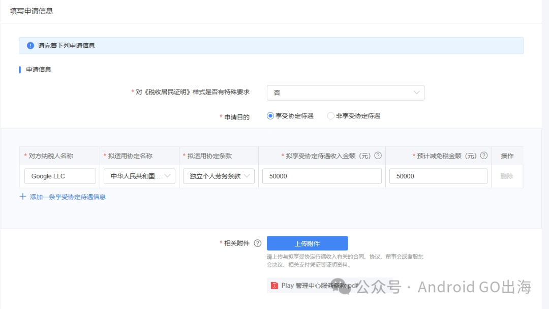The image size is (549, 309).
Task: Click the 填写申请信息 page title
Action: point(32,11)
